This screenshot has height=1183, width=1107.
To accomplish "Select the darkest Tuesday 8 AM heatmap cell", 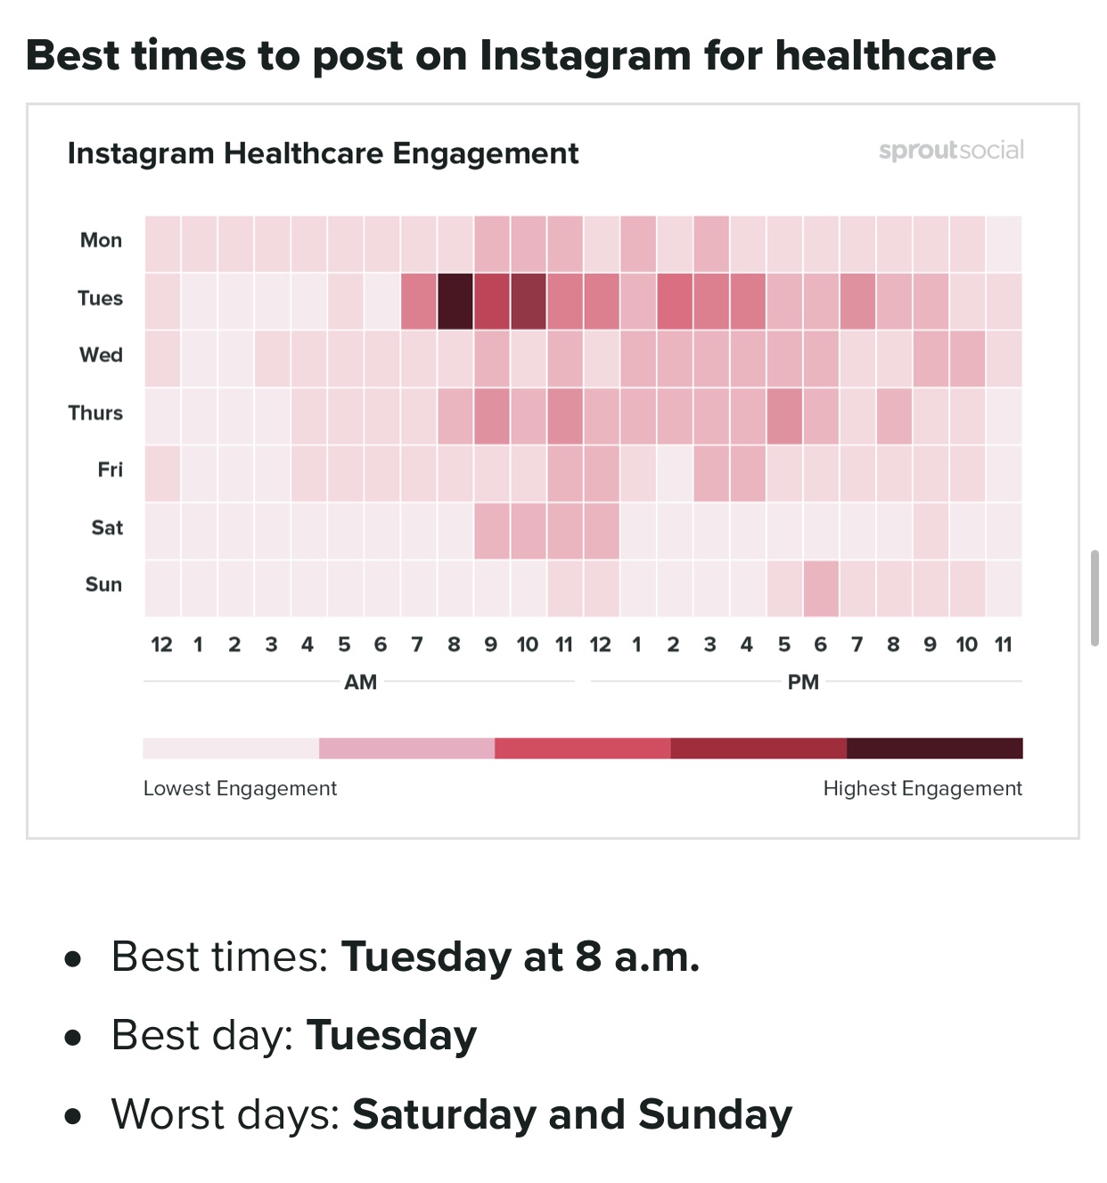I will click(455, 301).
